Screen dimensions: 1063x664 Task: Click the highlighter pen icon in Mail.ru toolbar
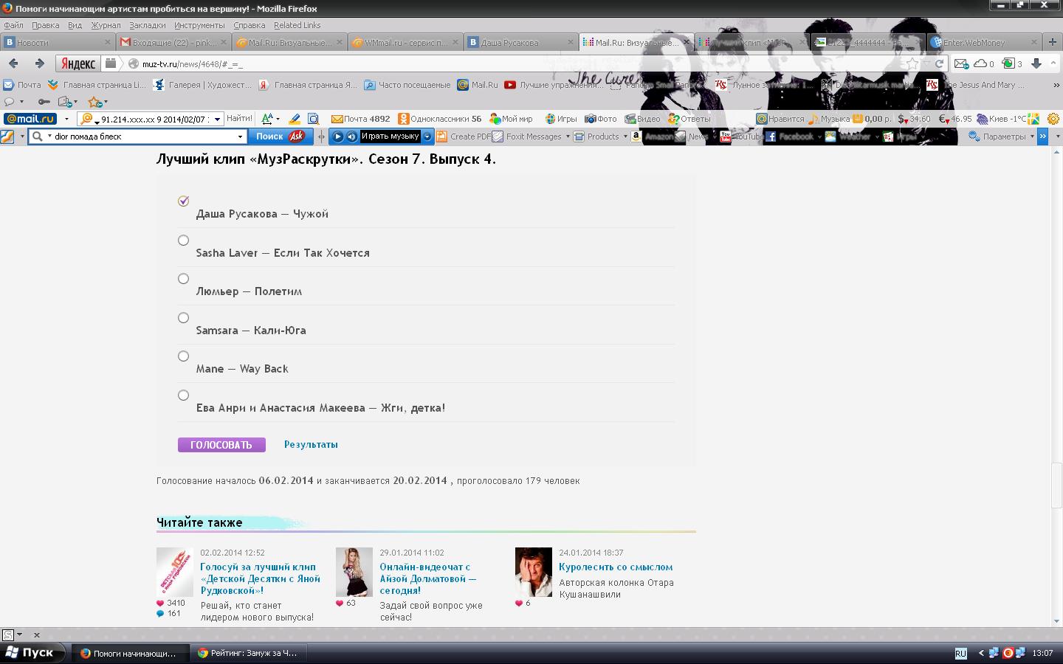pyautogui.click(x=295, y=118)
